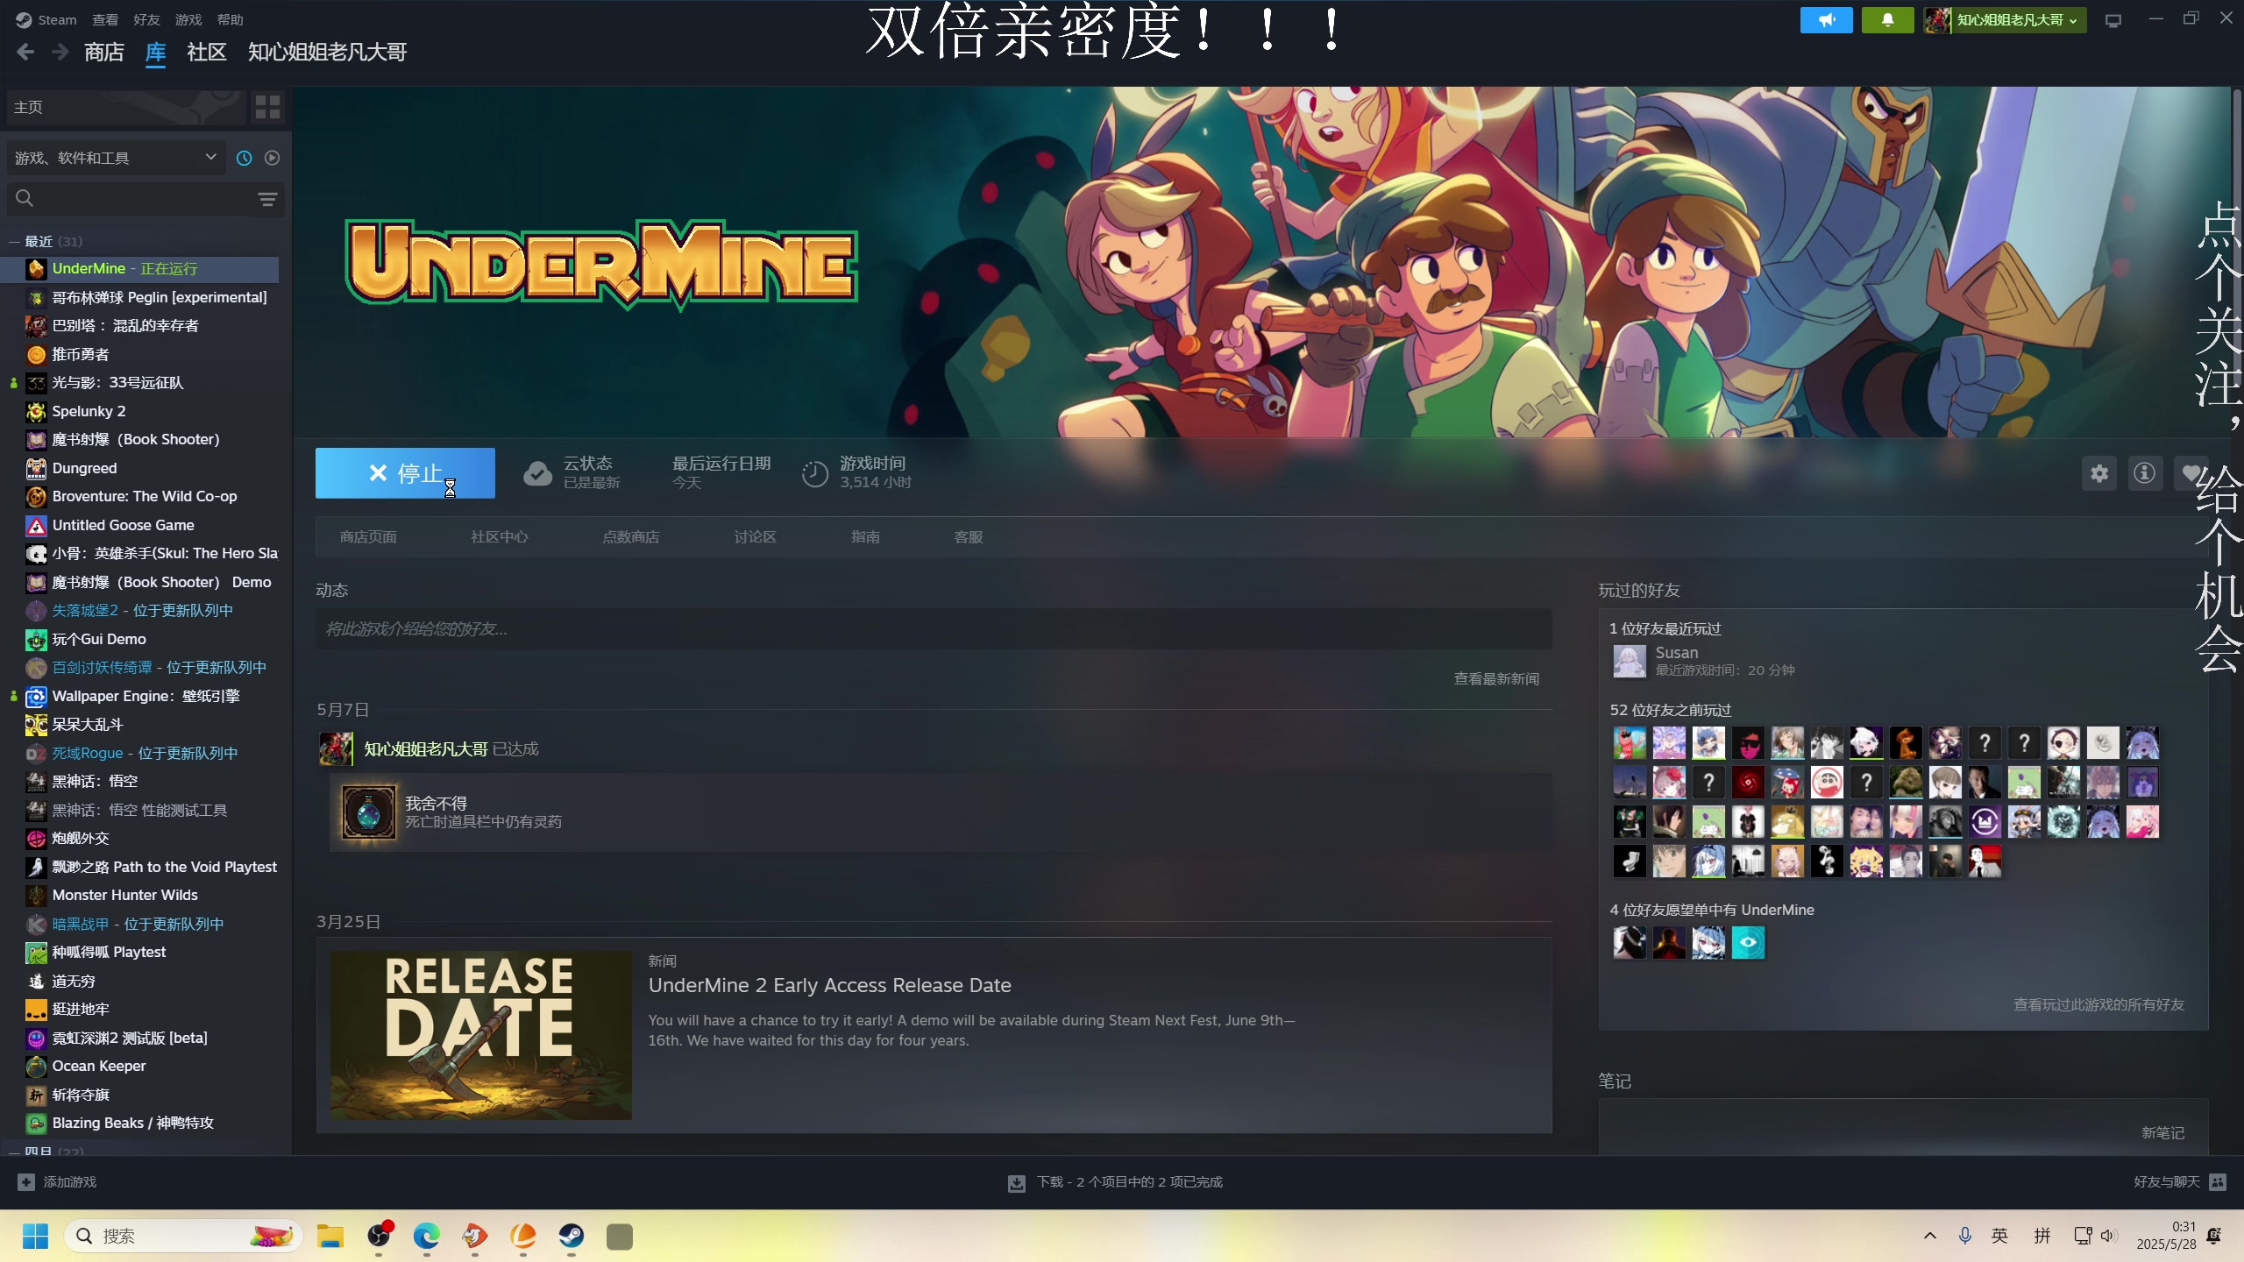This screenshot has height=1262, width=2244.
Task: Click the Steam taskbar icon
Action: [x=572, y=1236]
